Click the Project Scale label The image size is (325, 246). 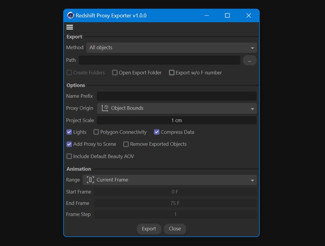pyautogui.click(x=80, y=120)
